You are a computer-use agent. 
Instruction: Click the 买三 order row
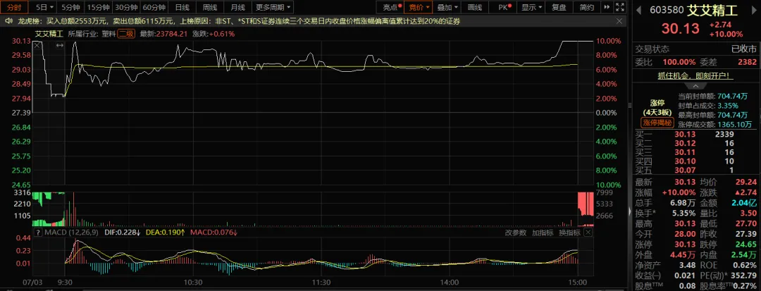click(x=696, y=152)
